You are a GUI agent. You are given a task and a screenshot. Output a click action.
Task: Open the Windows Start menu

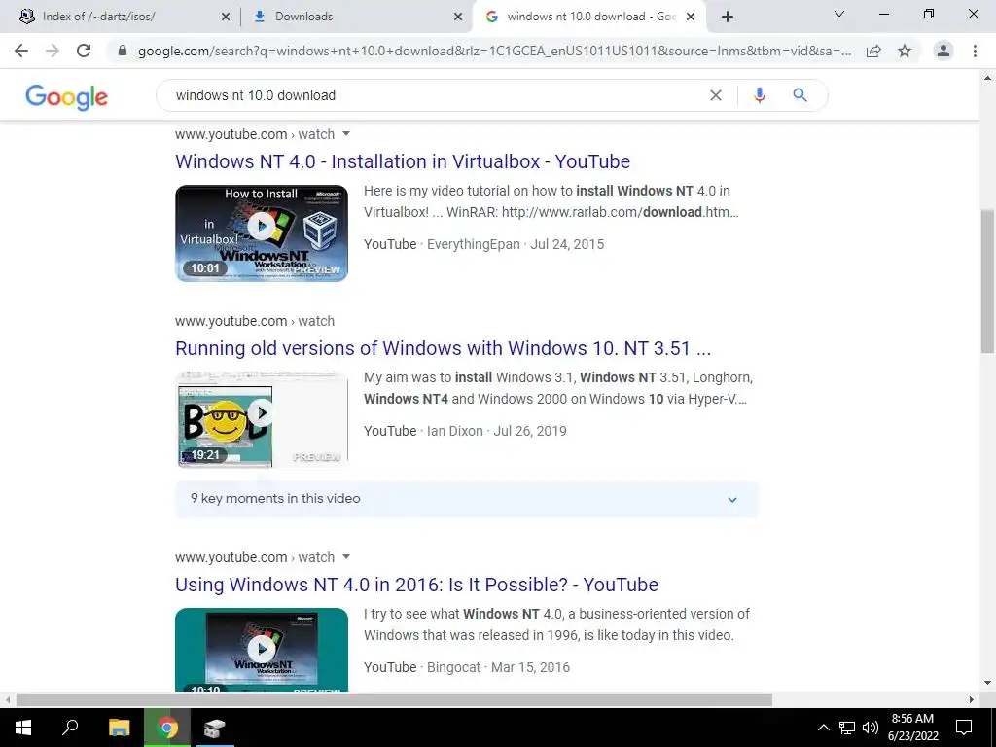(23, 728)
